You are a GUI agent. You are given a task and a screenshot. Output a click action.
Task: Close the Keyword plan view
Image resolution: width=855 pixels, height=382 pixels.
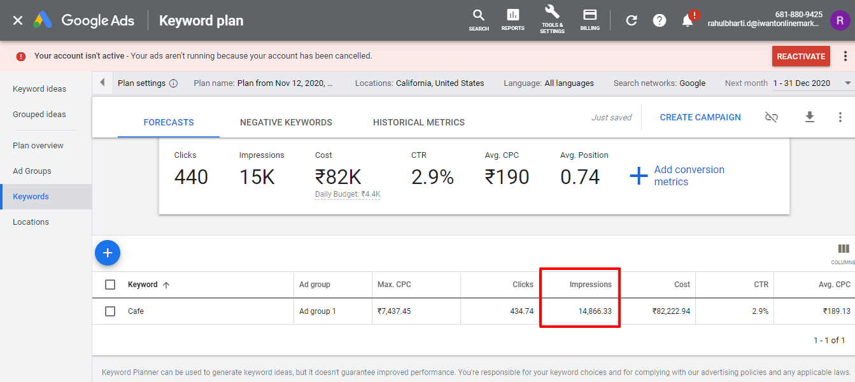(x=18, y=20)
